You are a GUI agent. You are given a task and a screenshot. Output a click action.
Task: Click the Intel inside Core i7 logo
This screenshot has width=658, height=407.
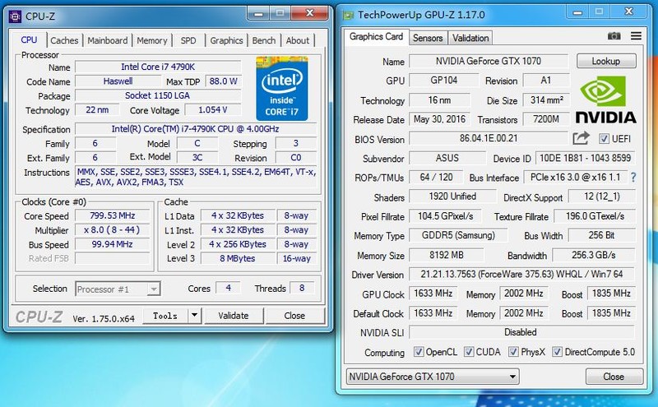pyautogui.click(x=281, y=89)
